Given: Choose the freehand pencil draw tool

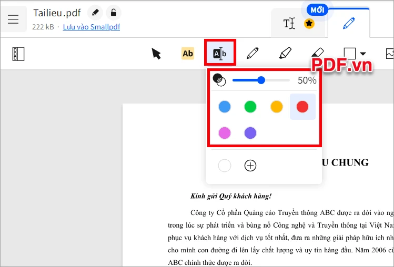Looking at the screenshot, I should [252, 53].
